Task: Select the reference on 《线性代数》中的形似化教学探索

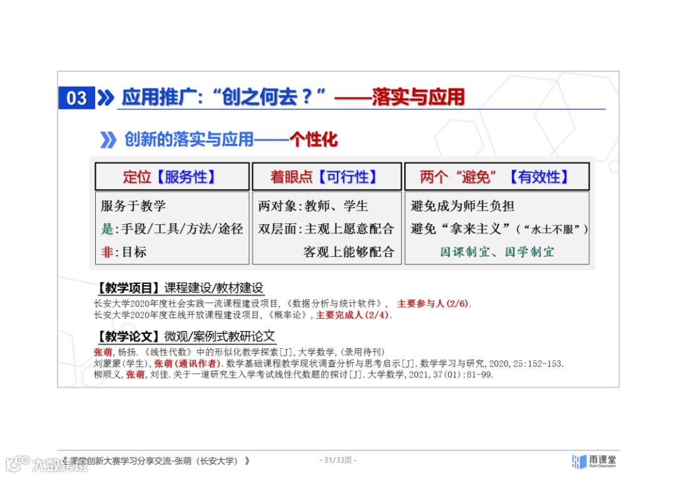Action: [x=239, y=352]
